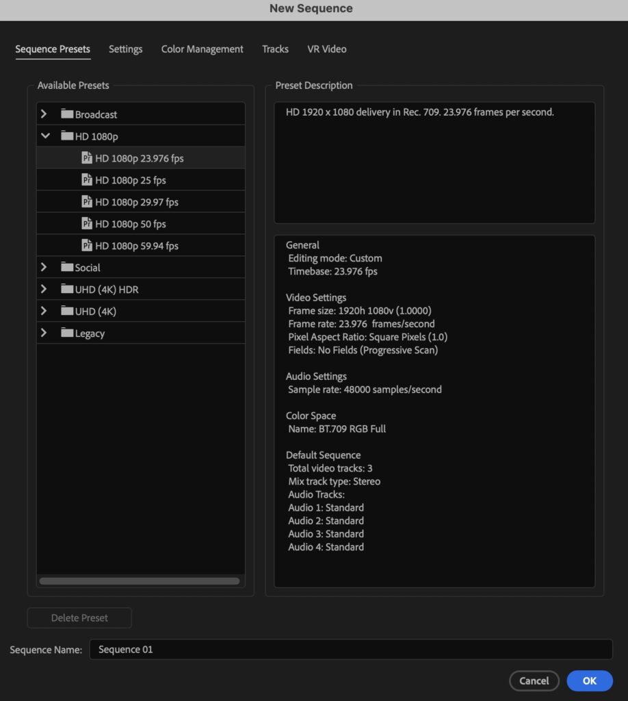Open the Color Management tab
Viewport: 628px width, 701px height.
tap(202, 49)
